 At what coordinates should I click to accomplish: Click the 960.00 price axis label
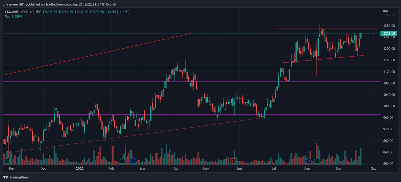[x=388, y=118]
